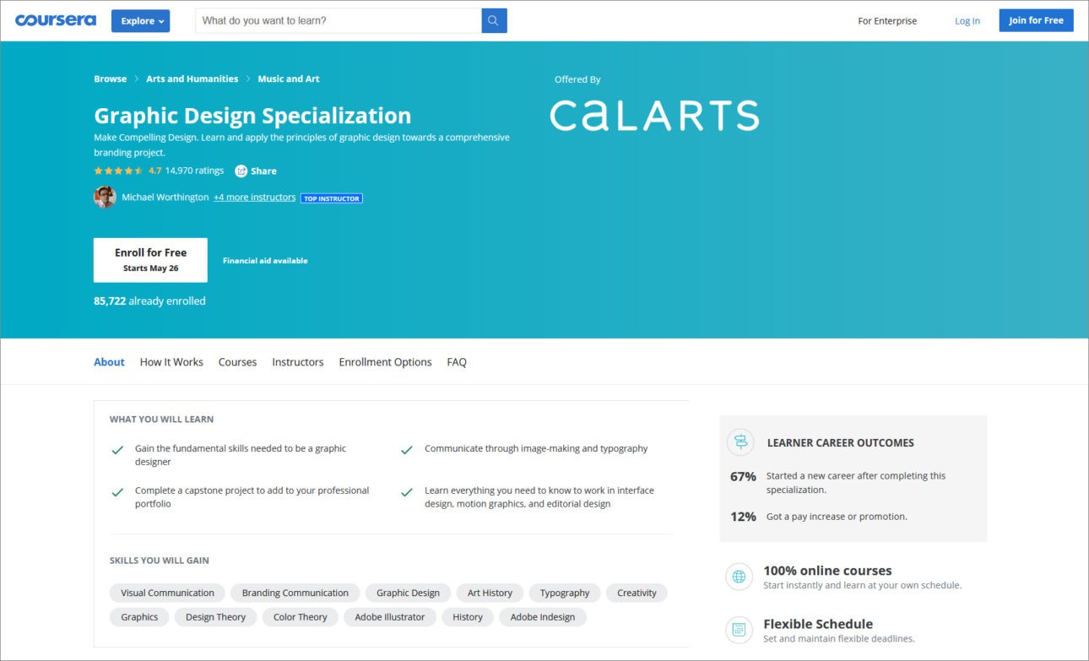Click the Join for Free button
Screen dimensions: 1089x661
[1036, 21]
